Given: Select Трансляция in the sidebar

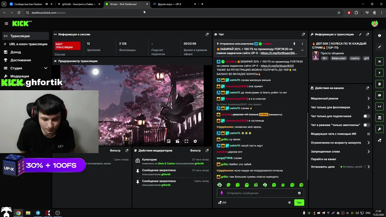Looking at the screenshot, I should click(26, 36).
